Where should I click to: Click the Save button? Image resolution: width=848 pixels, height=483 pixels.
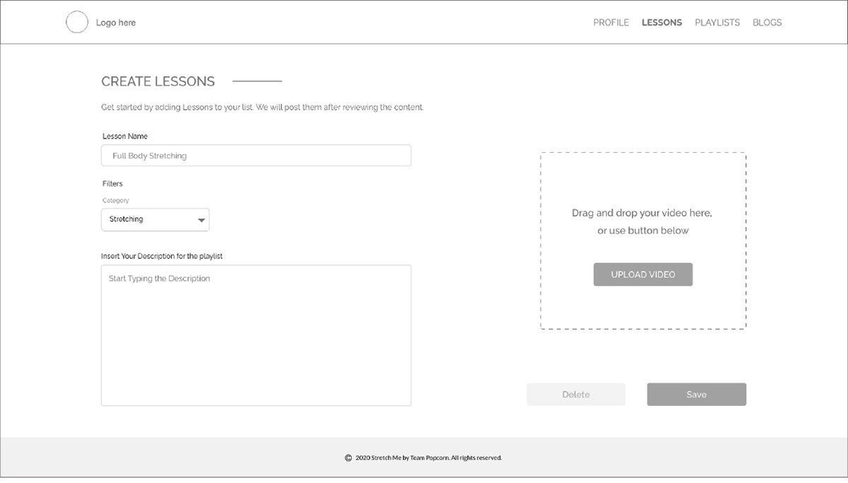point(697,395)
